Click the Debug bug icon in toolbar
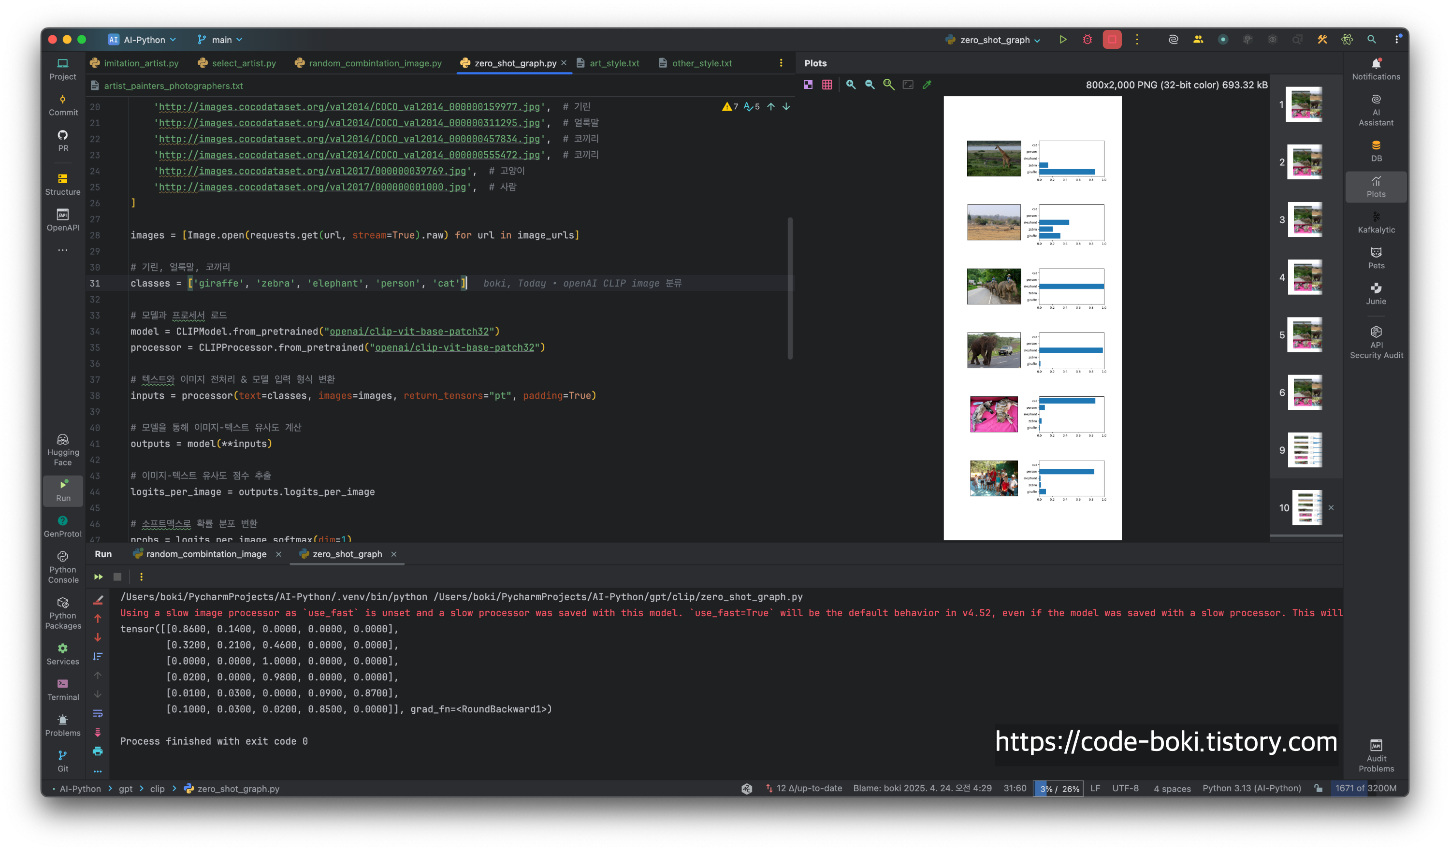This screenshot has width=1450, height=851. pos(1087,40)
